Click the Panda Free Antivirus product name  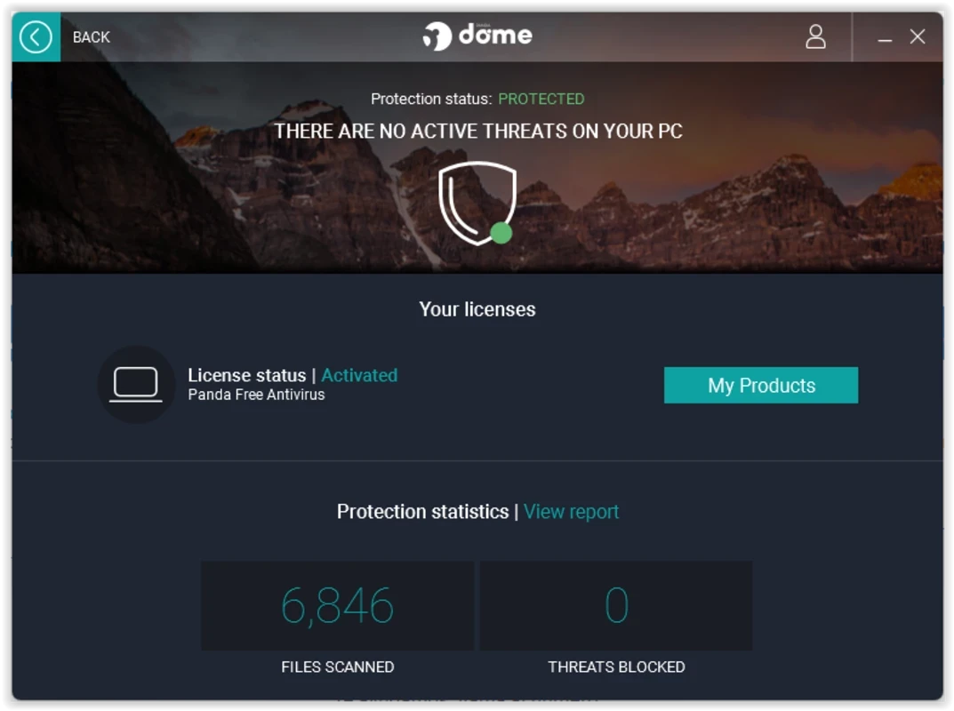click(x=256, y=395)
